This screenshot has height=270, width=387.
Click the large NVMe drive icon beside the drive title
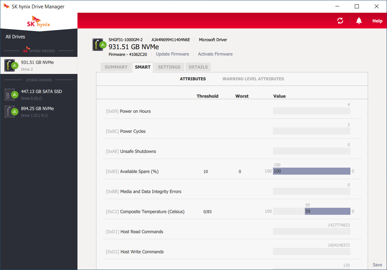(99, 44)
